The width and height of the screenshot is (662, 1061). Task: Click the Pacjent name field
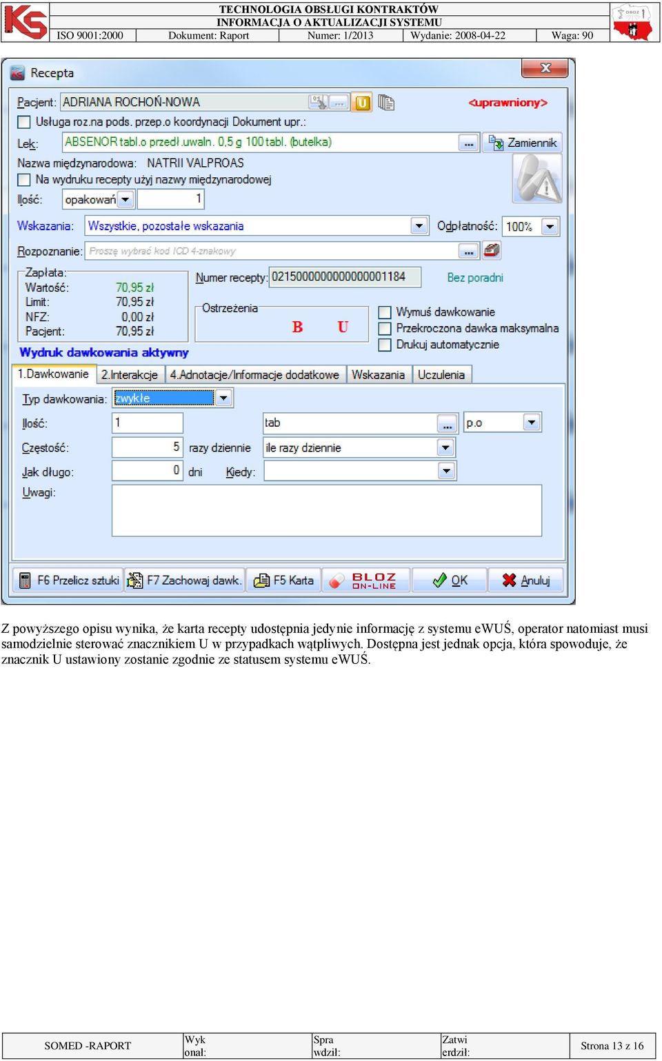coord(184,102)
